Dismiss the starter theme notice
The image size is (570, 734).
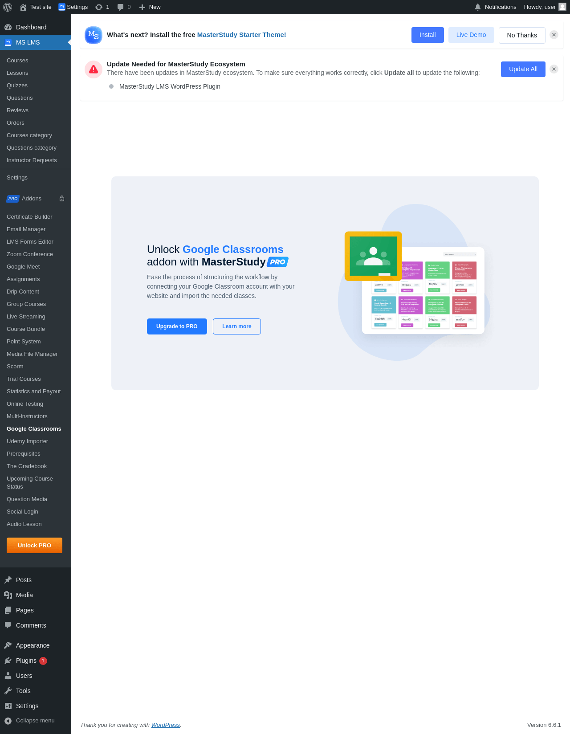coord(554,35)
